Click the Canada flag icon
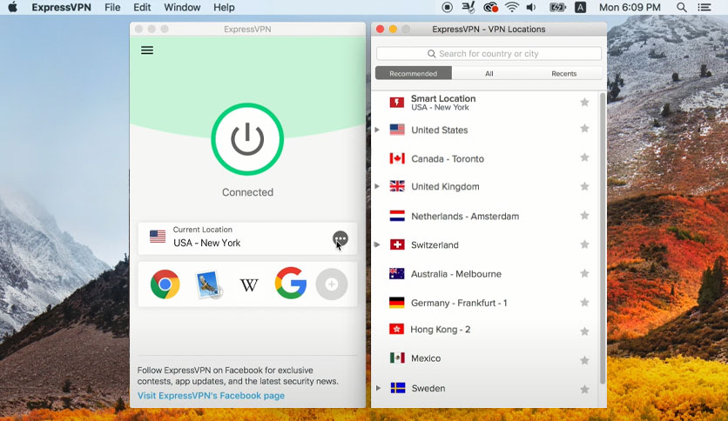This screenshot has height=421, width=728. [397, 158]
